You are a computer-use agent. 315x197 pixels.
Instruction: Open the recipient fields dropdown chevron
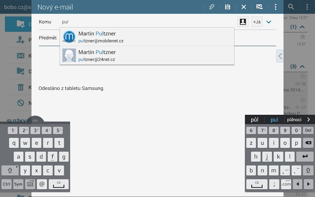point(269,21)
